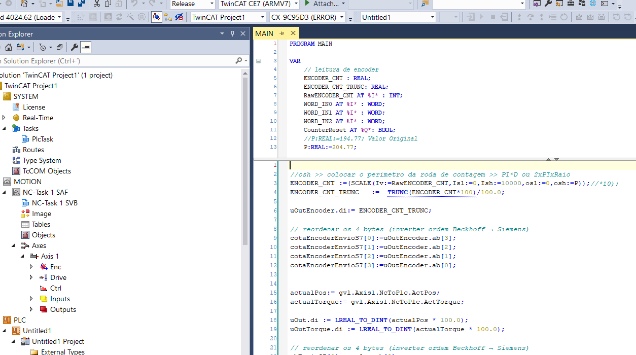Cut the selection with scissors icon
Image resolution: width=636 pixels, height=355 pixels.
point(96,4)
